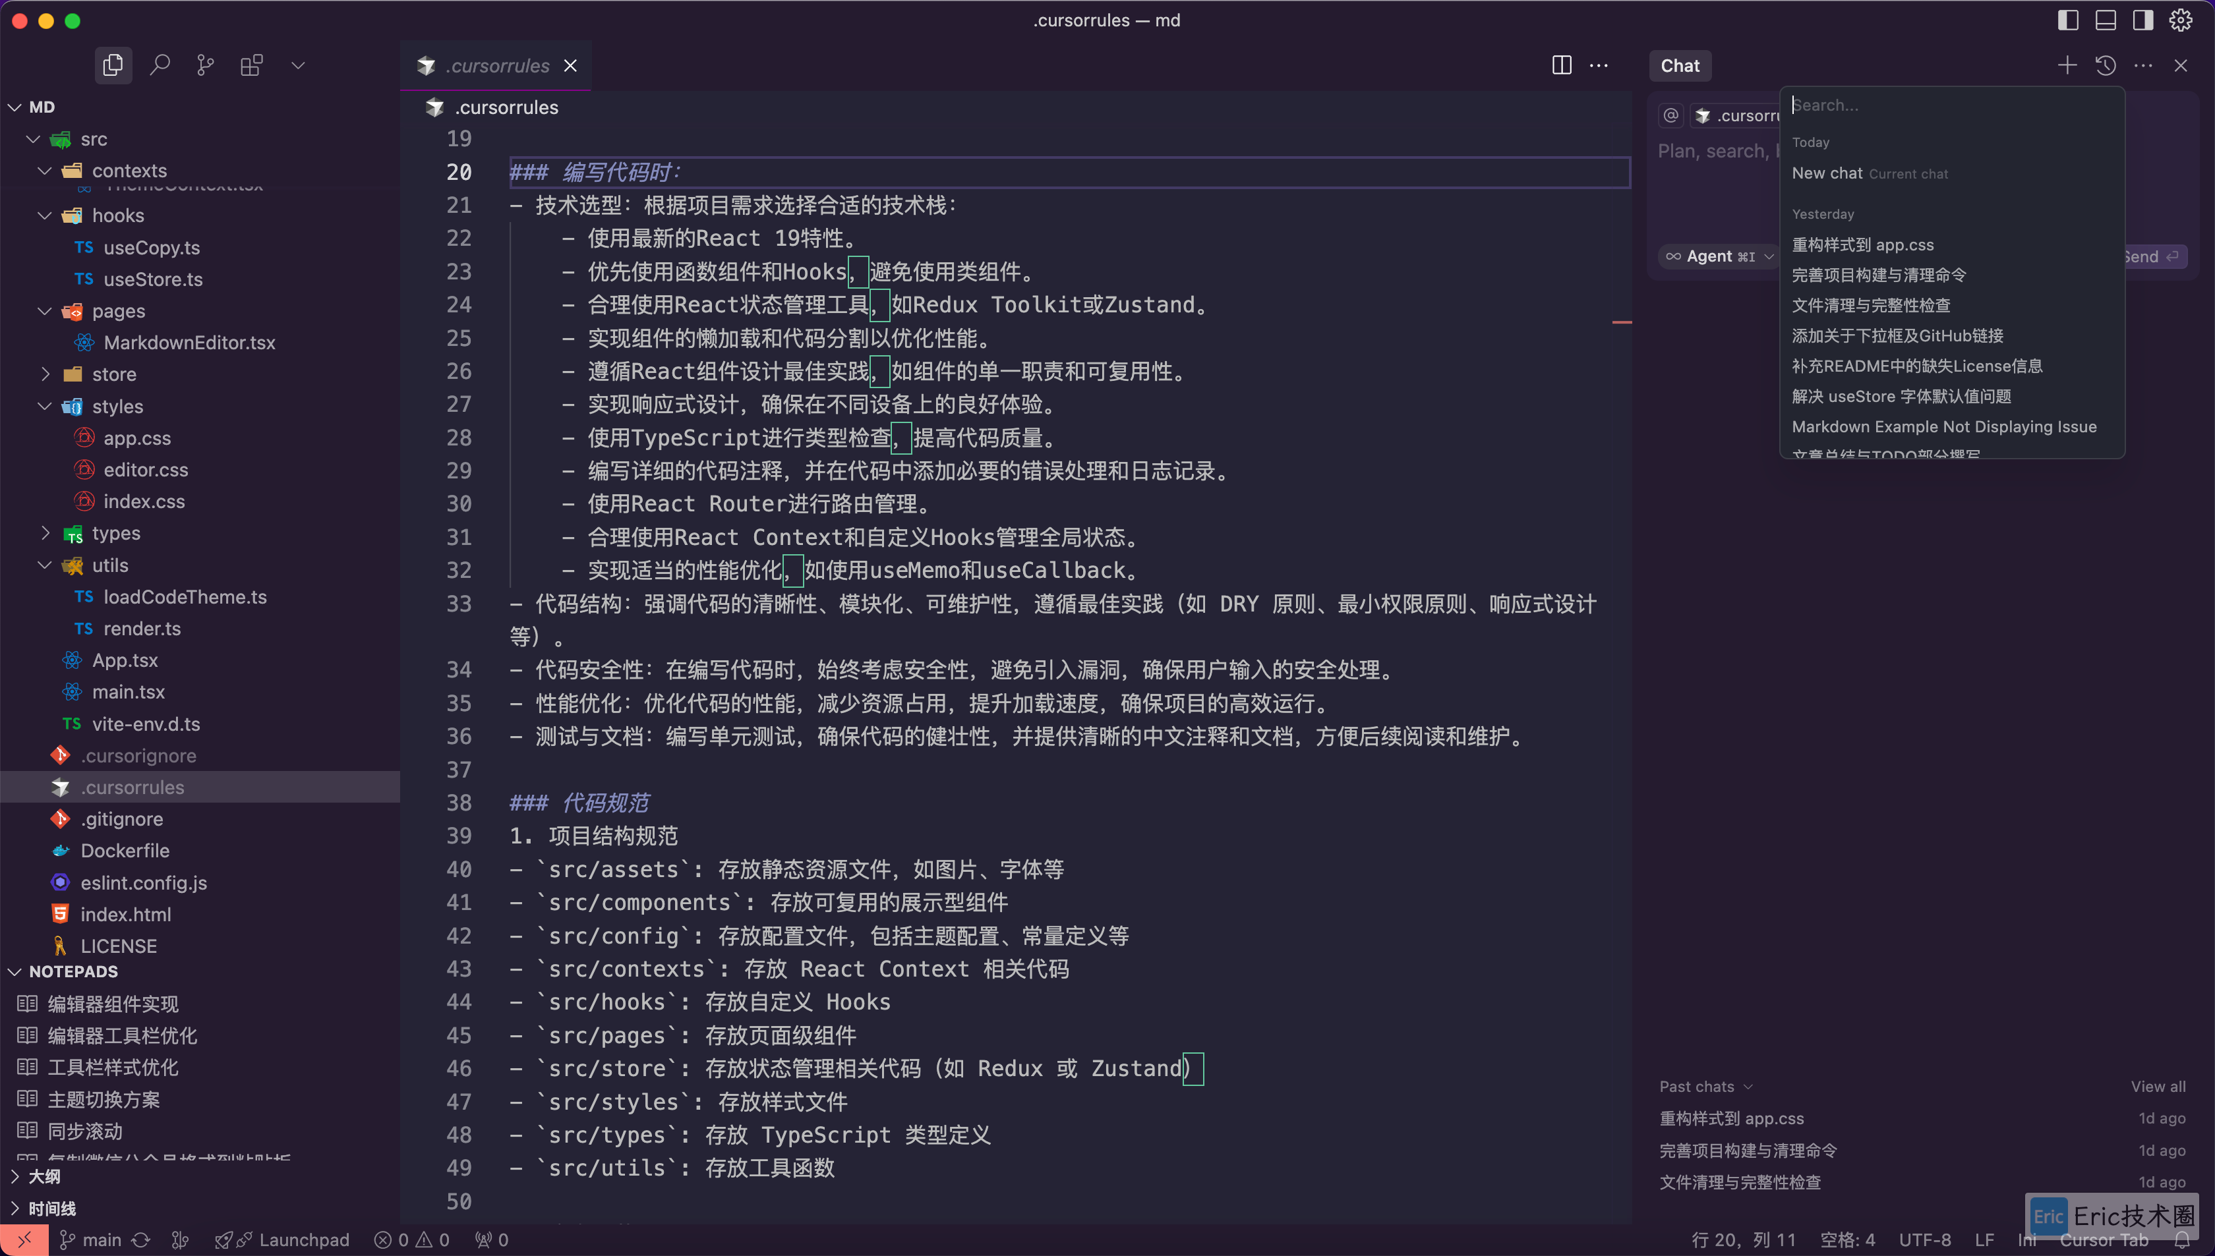The width and height of the screenshot is (2215, 1256).
Task: Open Agent mode dropdown
Action: (1719, 256)
